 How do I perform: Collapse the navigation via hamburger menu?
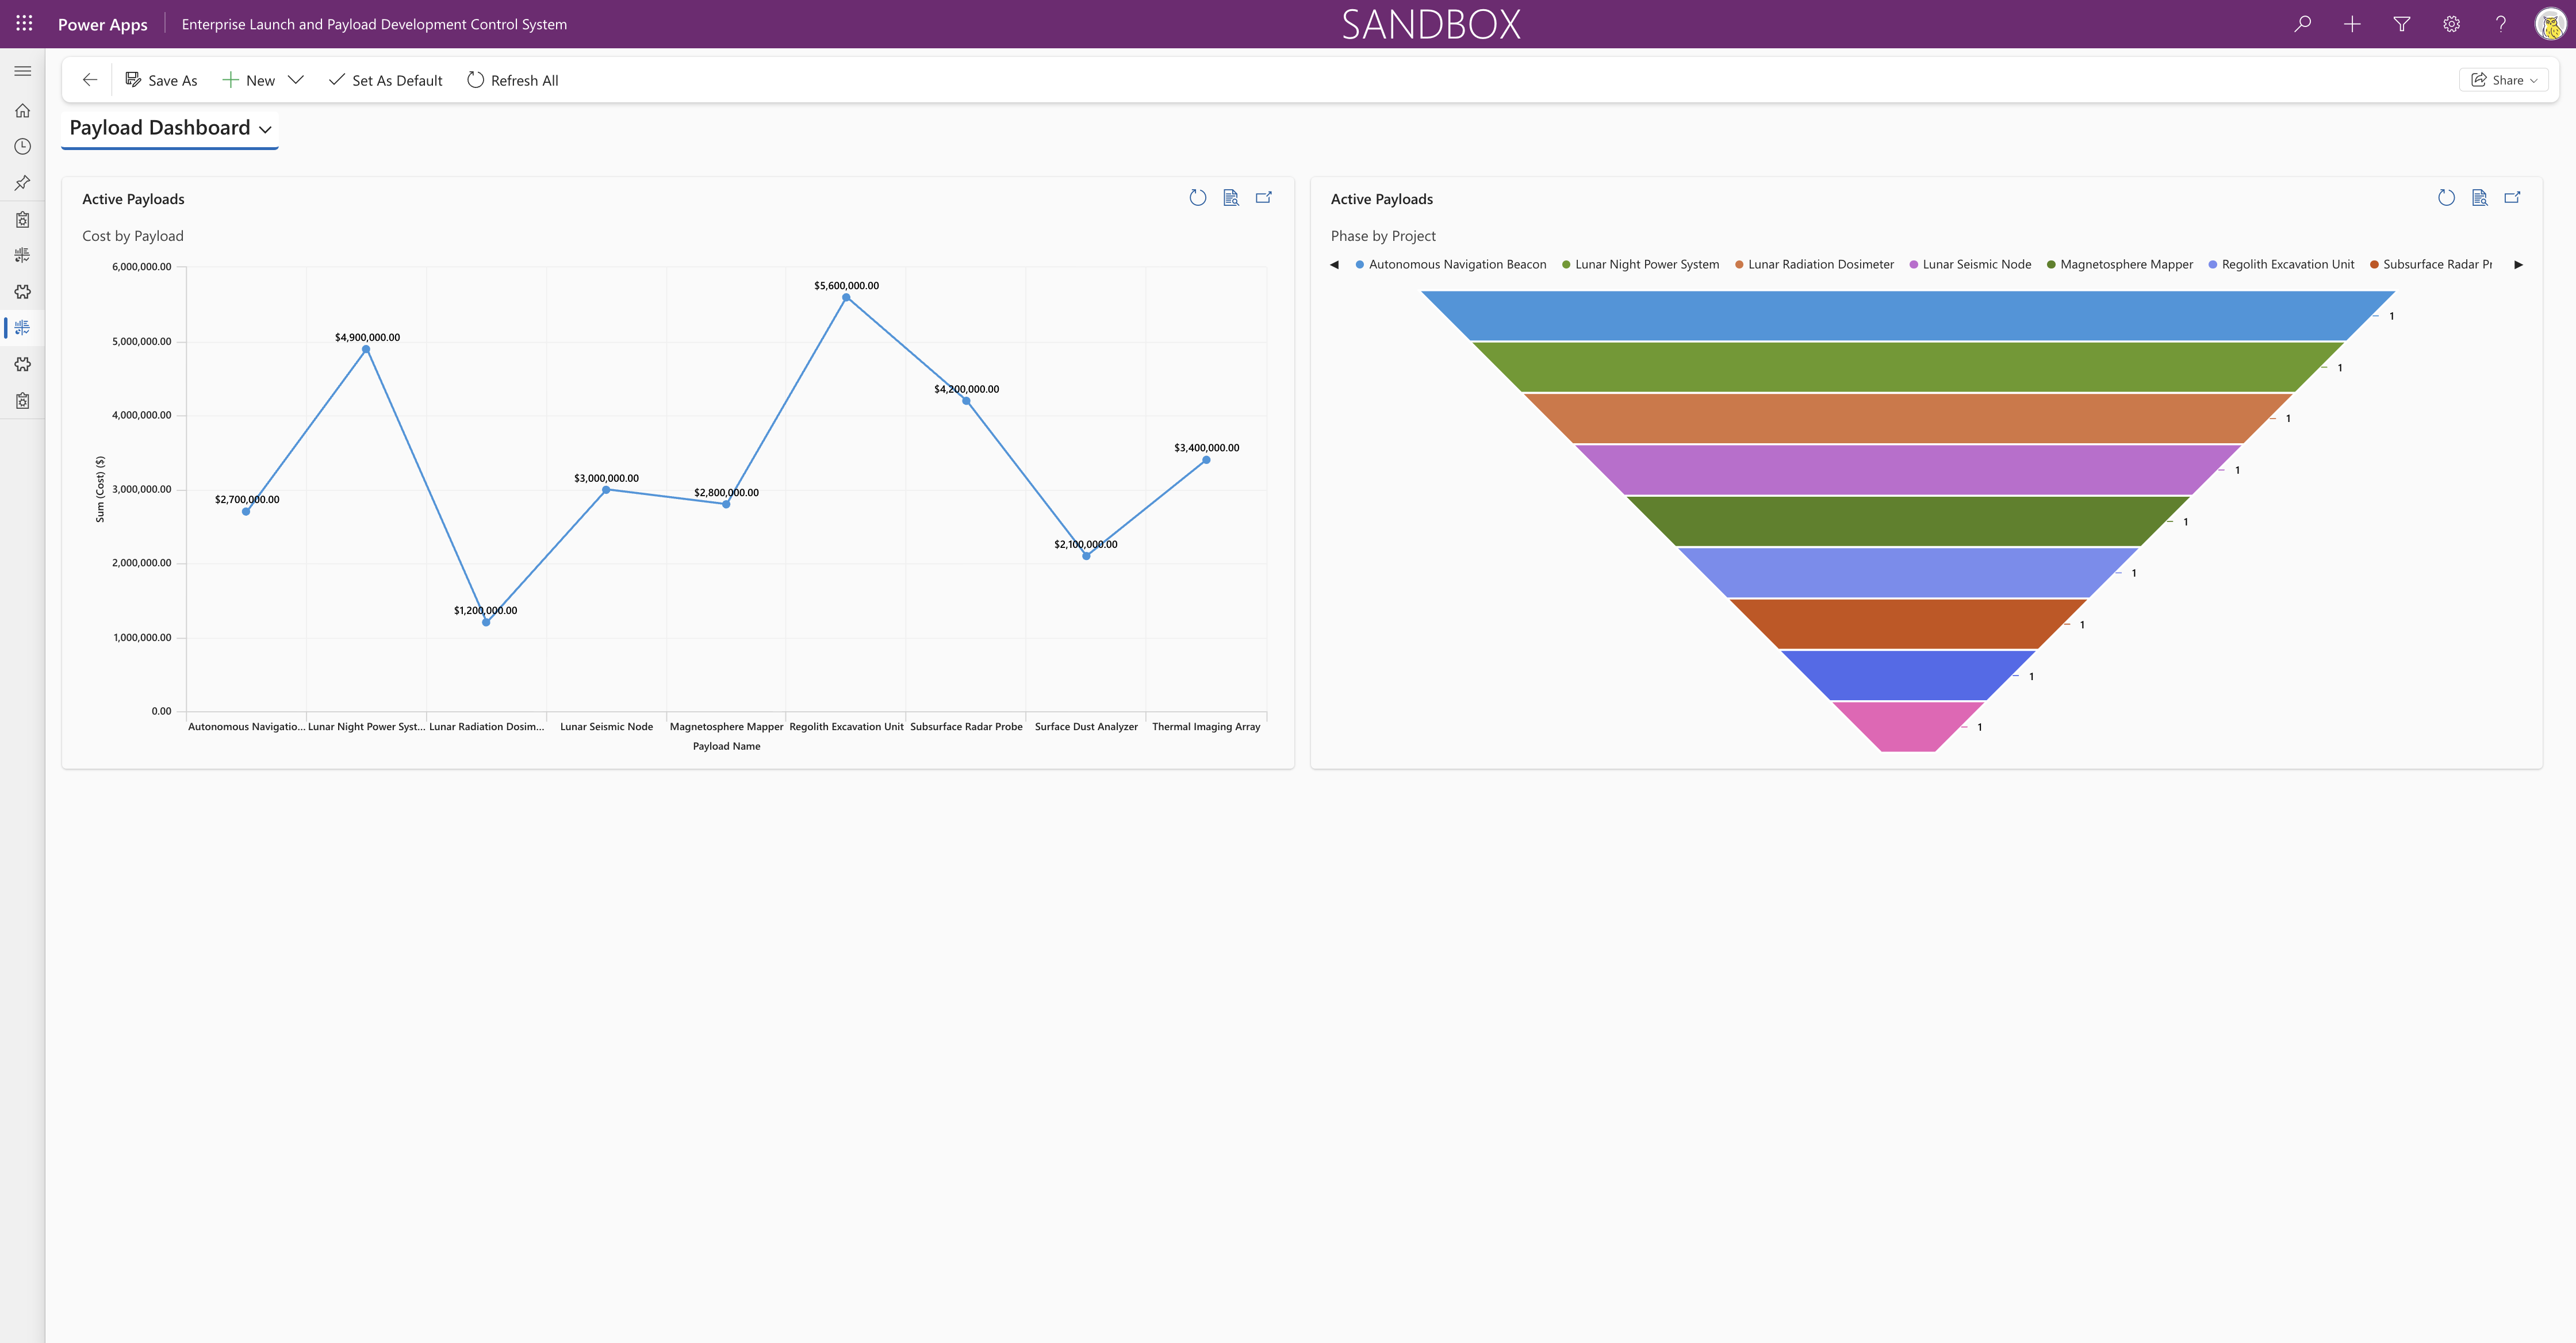click(23, 70)
